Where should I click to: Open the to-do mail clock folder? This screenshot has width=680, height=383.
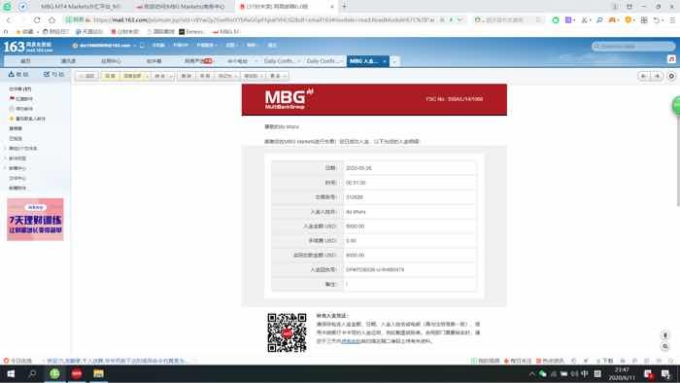pos(20,109)
